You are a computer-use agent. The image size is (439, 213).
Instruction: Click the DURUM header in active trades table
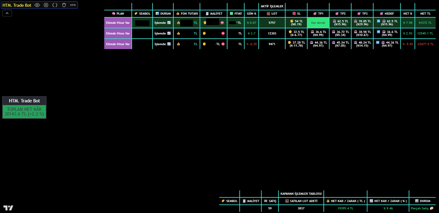click(x=163, y=13)
